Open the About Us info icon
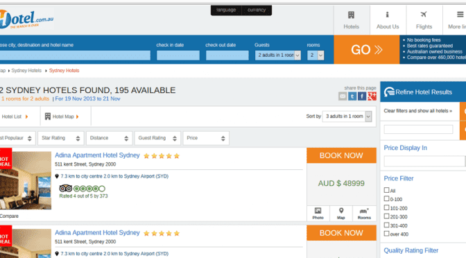The width and height of the screenshot is (466, 258). [x=387, y=15]
